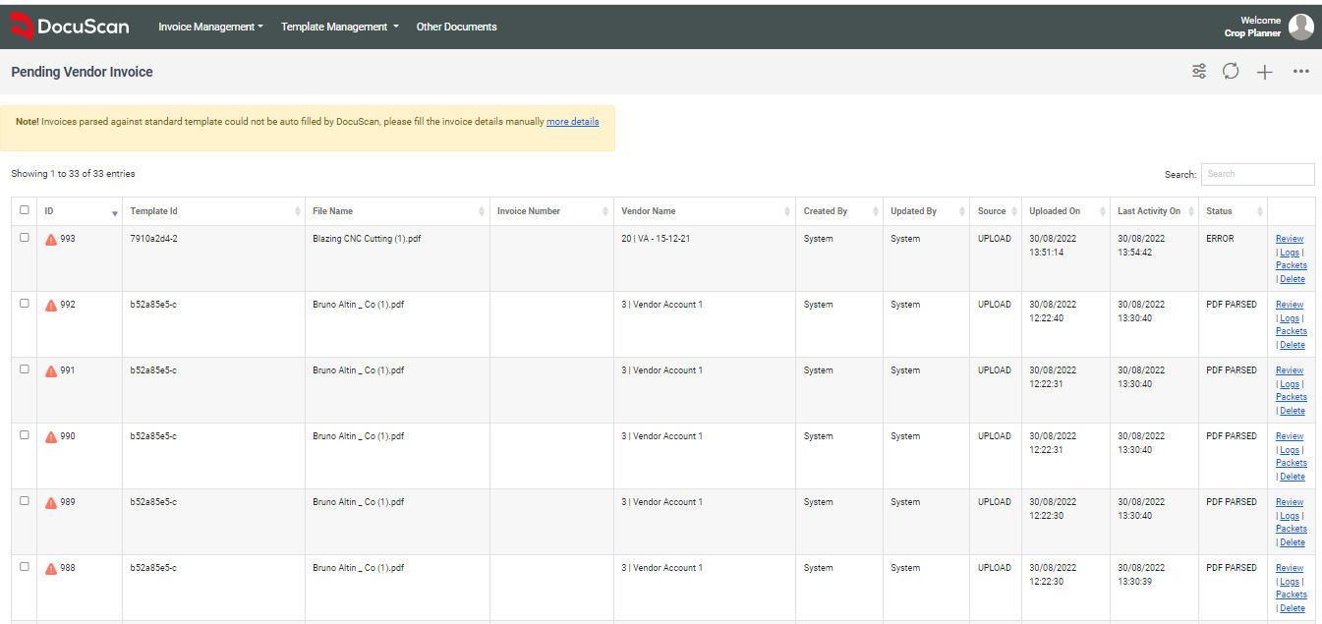
Task: Open the user profile avatar
Action: coord(1301,27)
